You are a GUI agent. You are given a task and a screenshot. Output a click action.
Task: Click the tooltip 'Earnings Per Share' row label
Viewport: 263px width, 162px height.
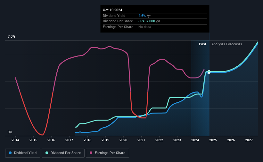coord(118,27)
